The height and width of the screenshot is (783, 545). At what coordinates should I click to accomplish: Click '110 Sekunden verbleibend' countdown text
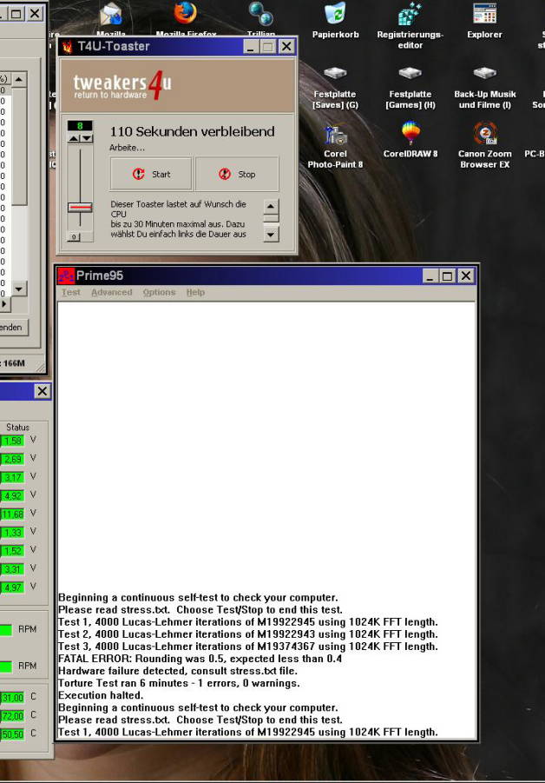click(192, 132)
